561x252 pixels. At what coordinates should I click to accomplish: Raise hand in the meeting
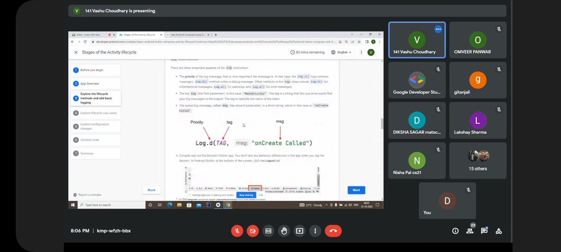[x=284, y=231]
